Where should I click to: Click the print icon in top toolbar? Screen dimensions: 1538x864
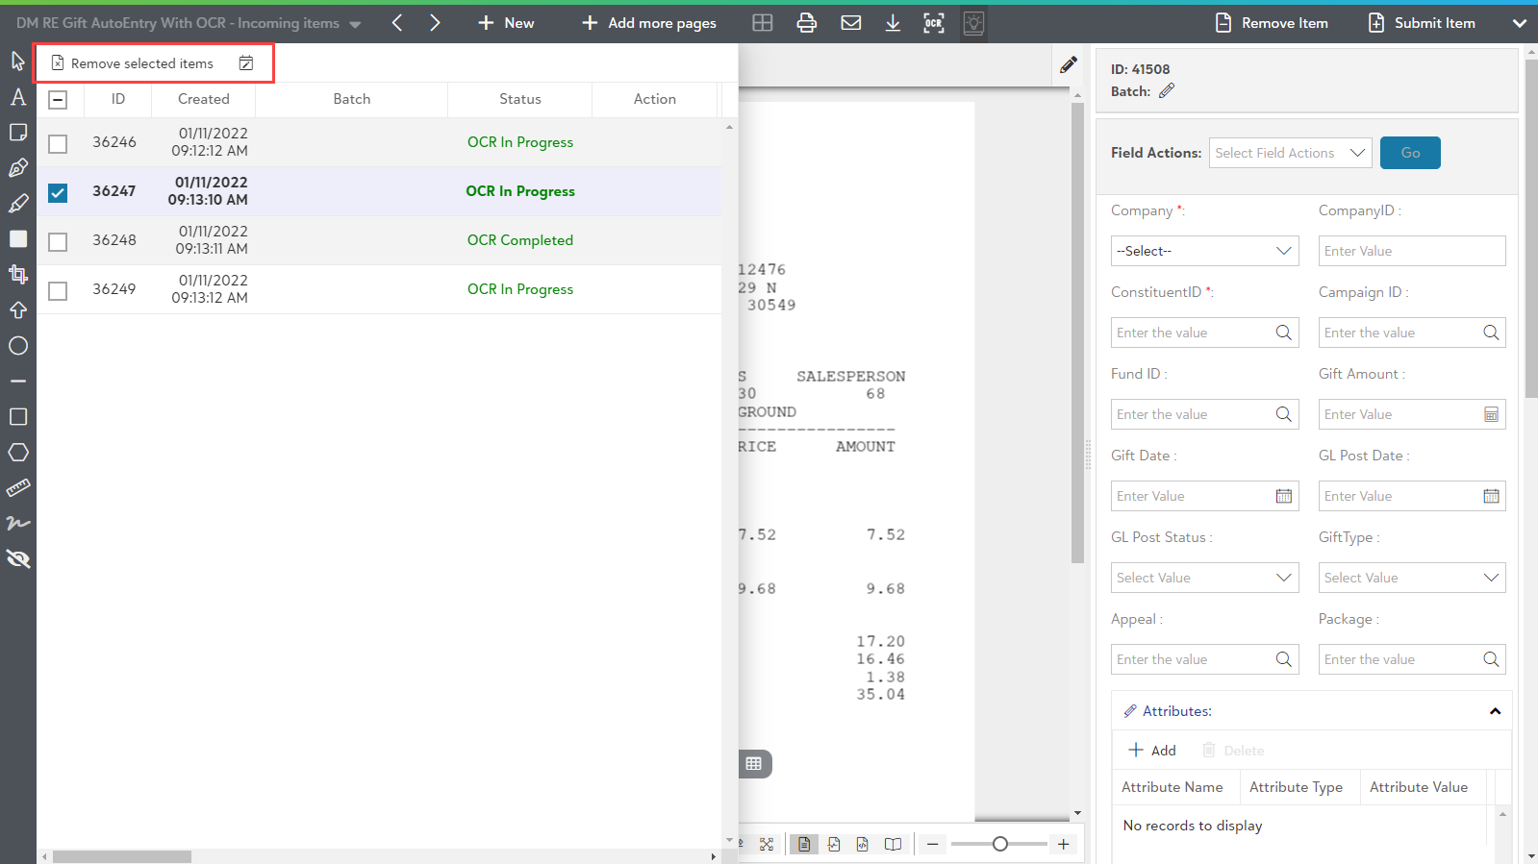pyautogui.click(x=806, y=23)
